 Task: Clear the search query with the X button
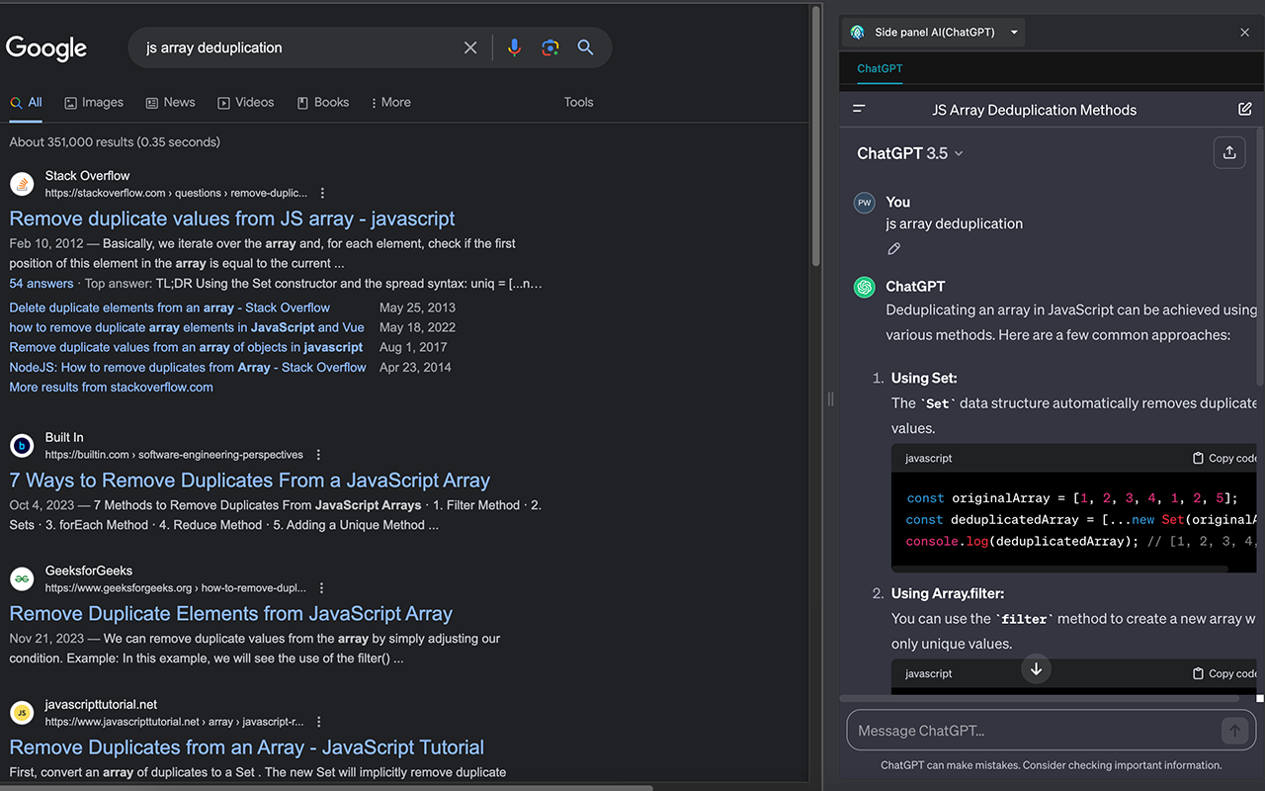tap(470, 46)
